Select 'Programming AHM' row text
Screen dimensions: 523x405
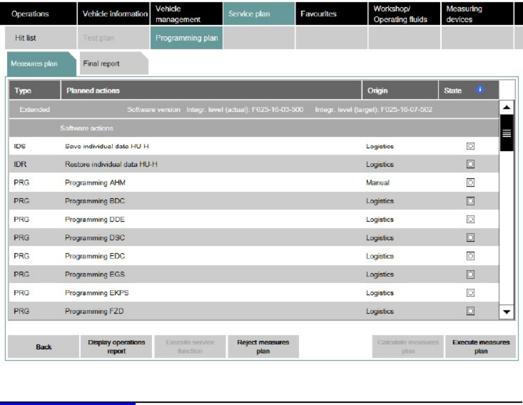tap(95, 183)
